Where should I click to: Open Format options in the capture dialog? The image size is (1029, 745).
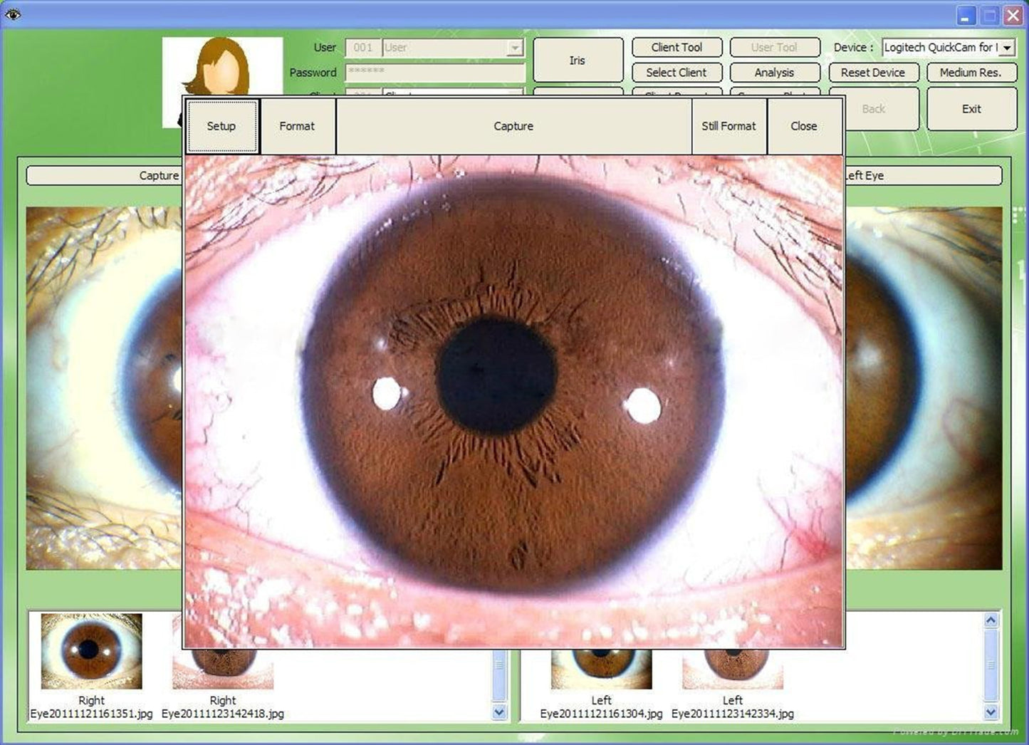click(x=298, y=126)
